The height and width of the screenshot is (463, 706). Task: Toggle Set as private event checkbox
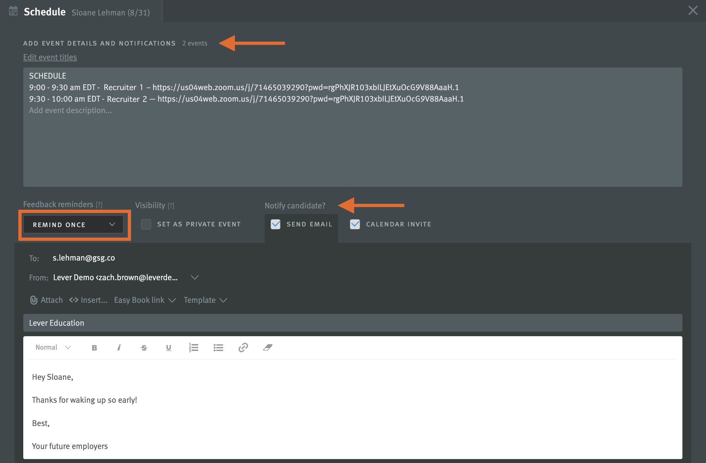[x=146, y=224]
